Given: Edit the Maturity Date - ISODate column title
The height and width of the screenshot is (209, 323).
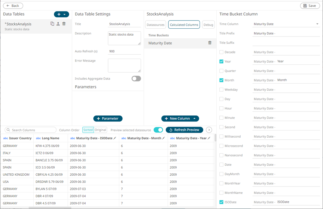Looking at the screenshot, I should (x=115, y=138).
